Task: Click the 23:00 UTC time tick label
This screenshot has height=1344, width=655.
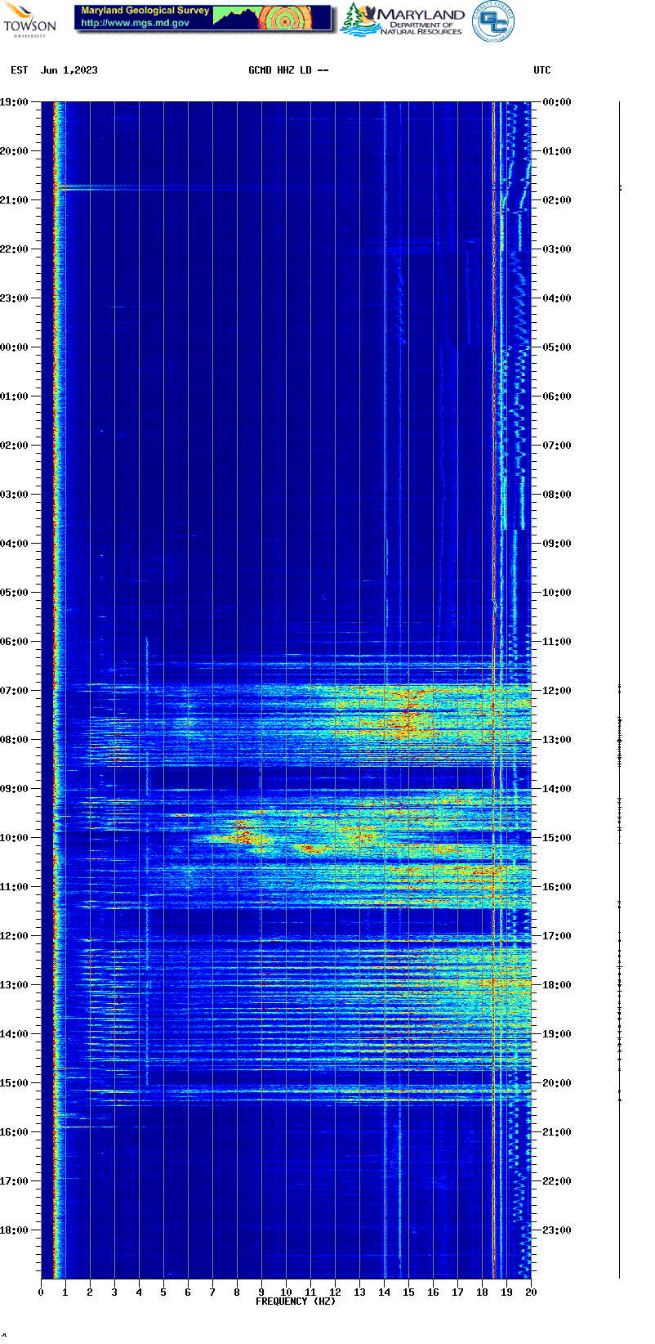Action: pyautogui.click(x=557, y=1230)
